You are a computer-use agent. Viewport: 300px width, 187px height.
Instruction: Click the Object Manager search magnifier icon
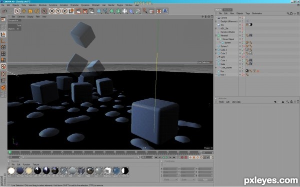point(288,13)
